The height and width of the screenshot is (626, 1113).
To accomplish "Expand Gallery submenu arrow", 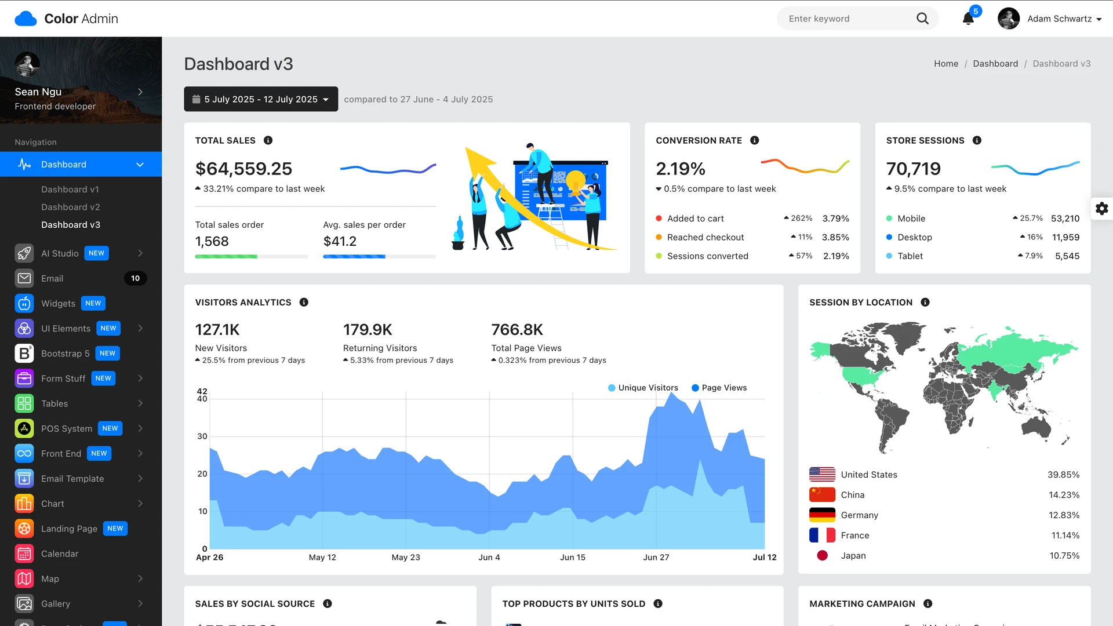I will [x=140, y=603].
